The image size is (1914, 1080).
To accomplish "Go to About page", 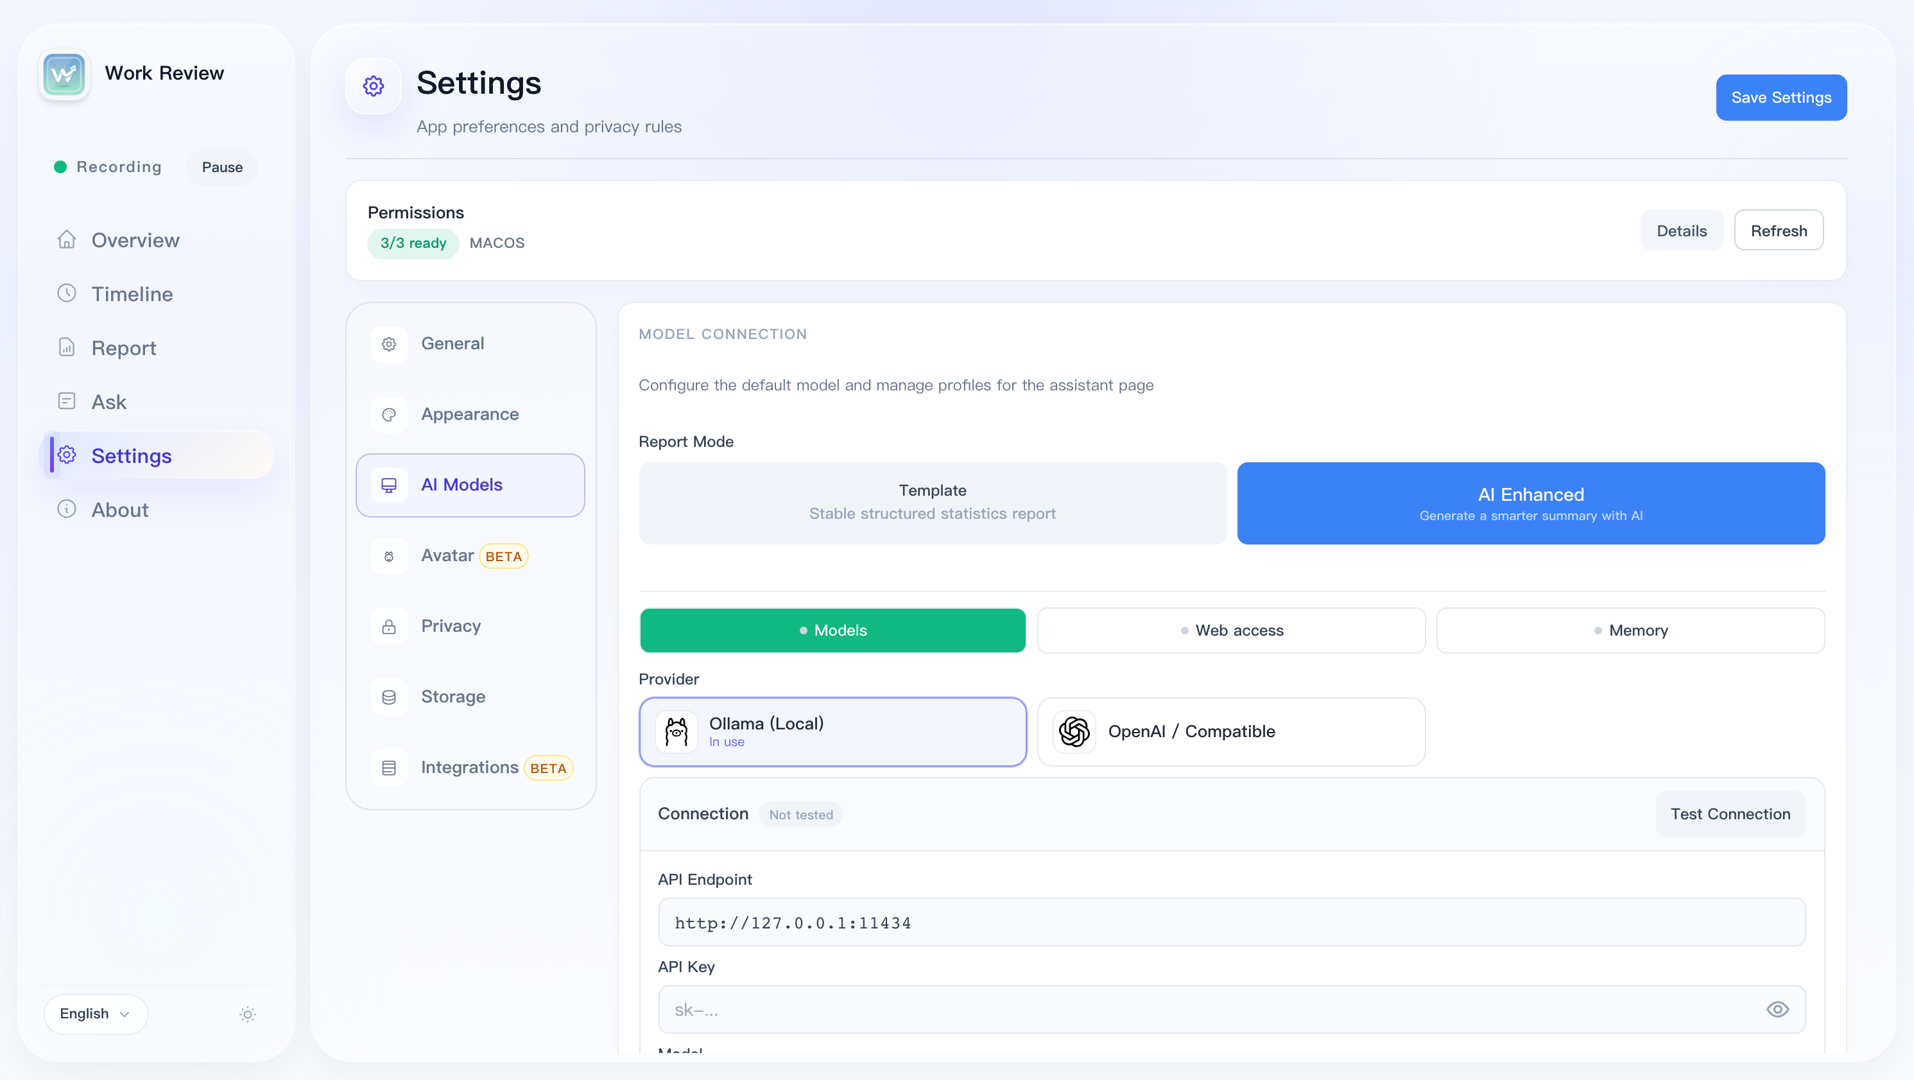I will click(x=156, y=510).
